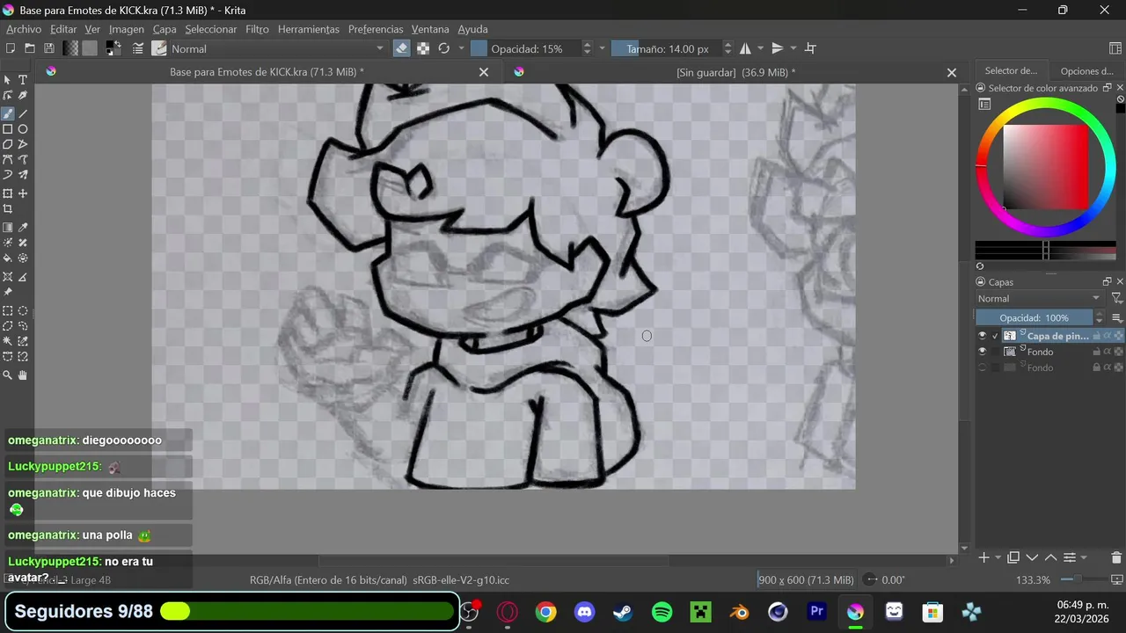Select the Move tool
This screenshot has height=633, width=1126.
[x=23, y=193]
